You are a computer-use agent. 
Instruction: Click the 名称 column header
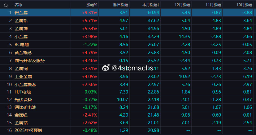coord(18,5)
